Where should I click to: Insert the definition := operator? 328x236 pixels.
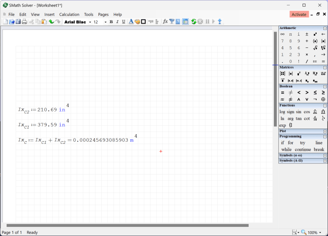pyautogui.click(x=315, y=61)
